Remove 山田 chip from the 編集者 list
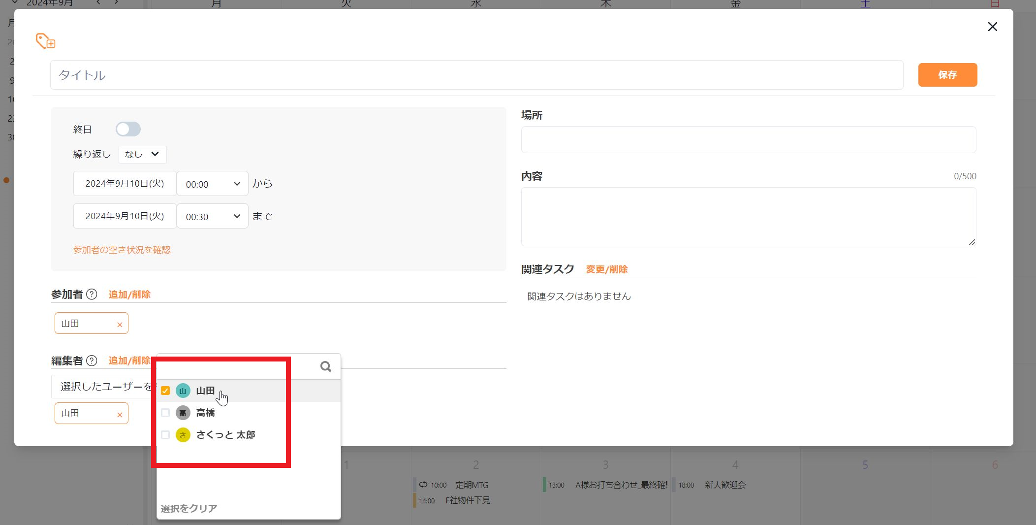 point(120,415)
